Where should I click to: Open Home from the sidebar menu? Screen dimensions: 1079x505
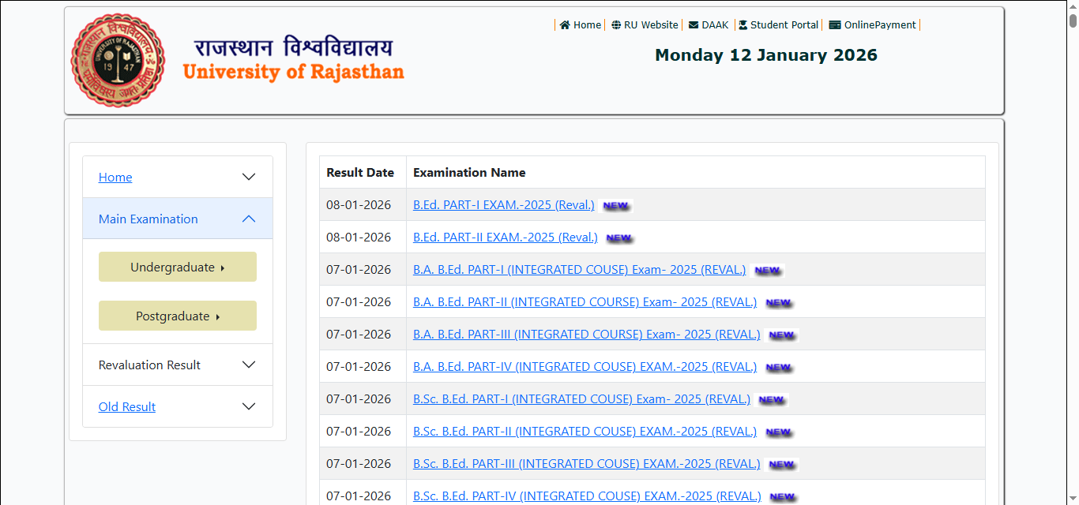click(x=115, y=177)
